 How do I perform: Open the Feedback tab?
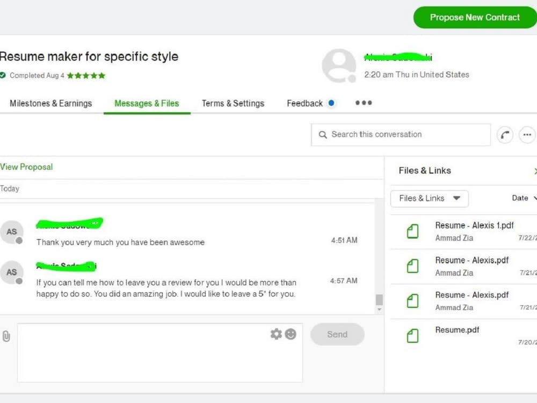305,104
